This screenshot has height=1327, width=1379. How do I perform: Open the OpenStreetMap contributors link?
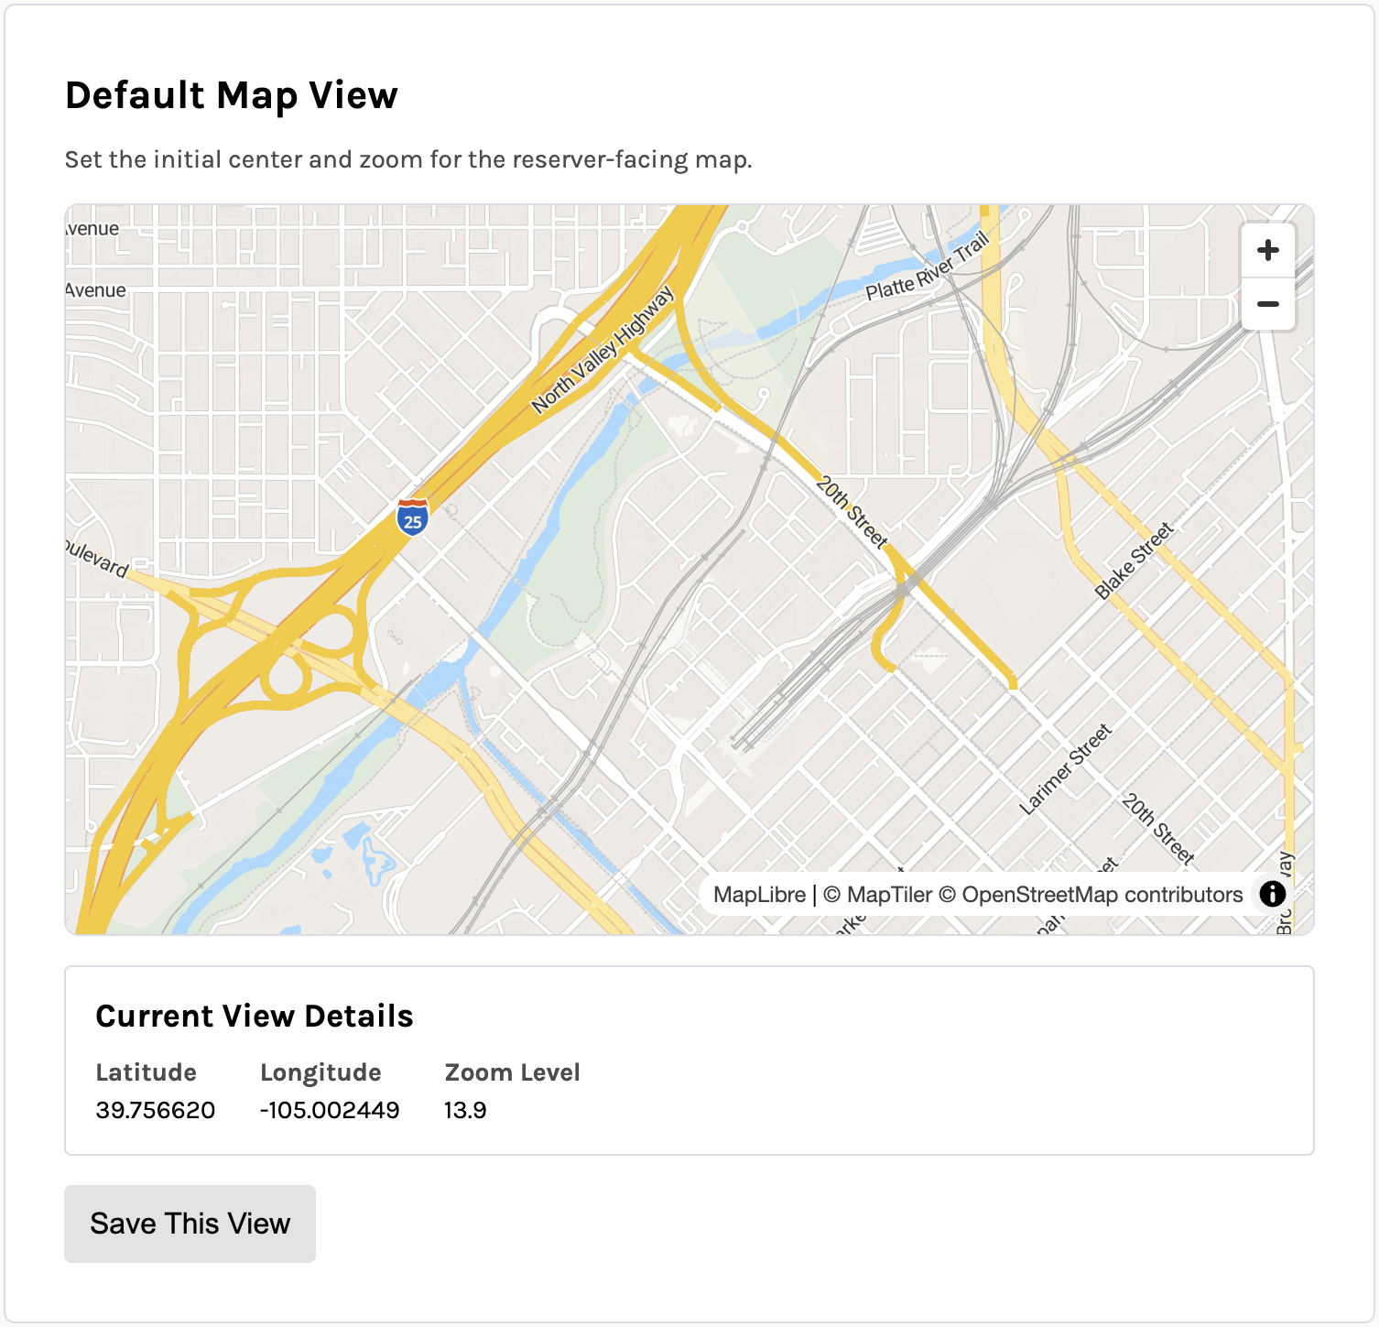coord(1102,895)
